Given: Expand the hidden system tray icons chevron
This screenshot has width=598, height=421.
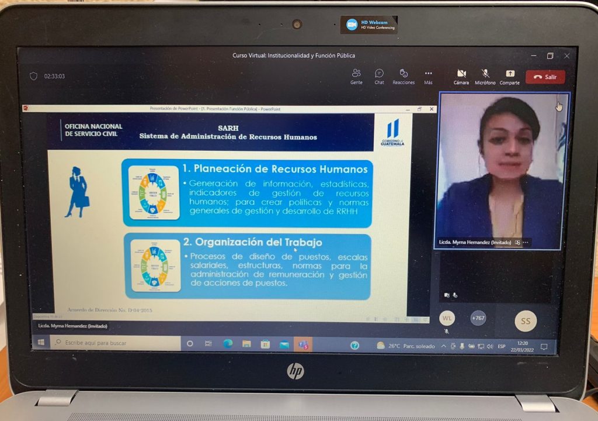Looking at the screenshot, I should coord(444,346).
